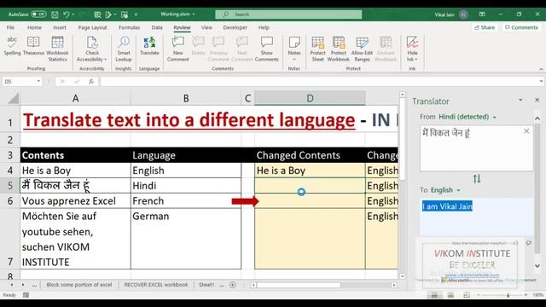546x307 pixels.
Task: Add a new sheet with plus icon
Action: pos(233,285)
